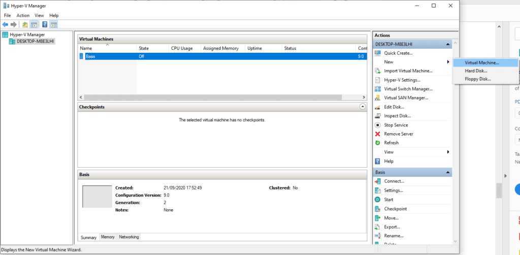Image resolution: width=520 pixels, height=255 pixels.
Task: Click scroll left arrow in Virtual Machines list
Action: pyautogui.click(x=81, y=97)
